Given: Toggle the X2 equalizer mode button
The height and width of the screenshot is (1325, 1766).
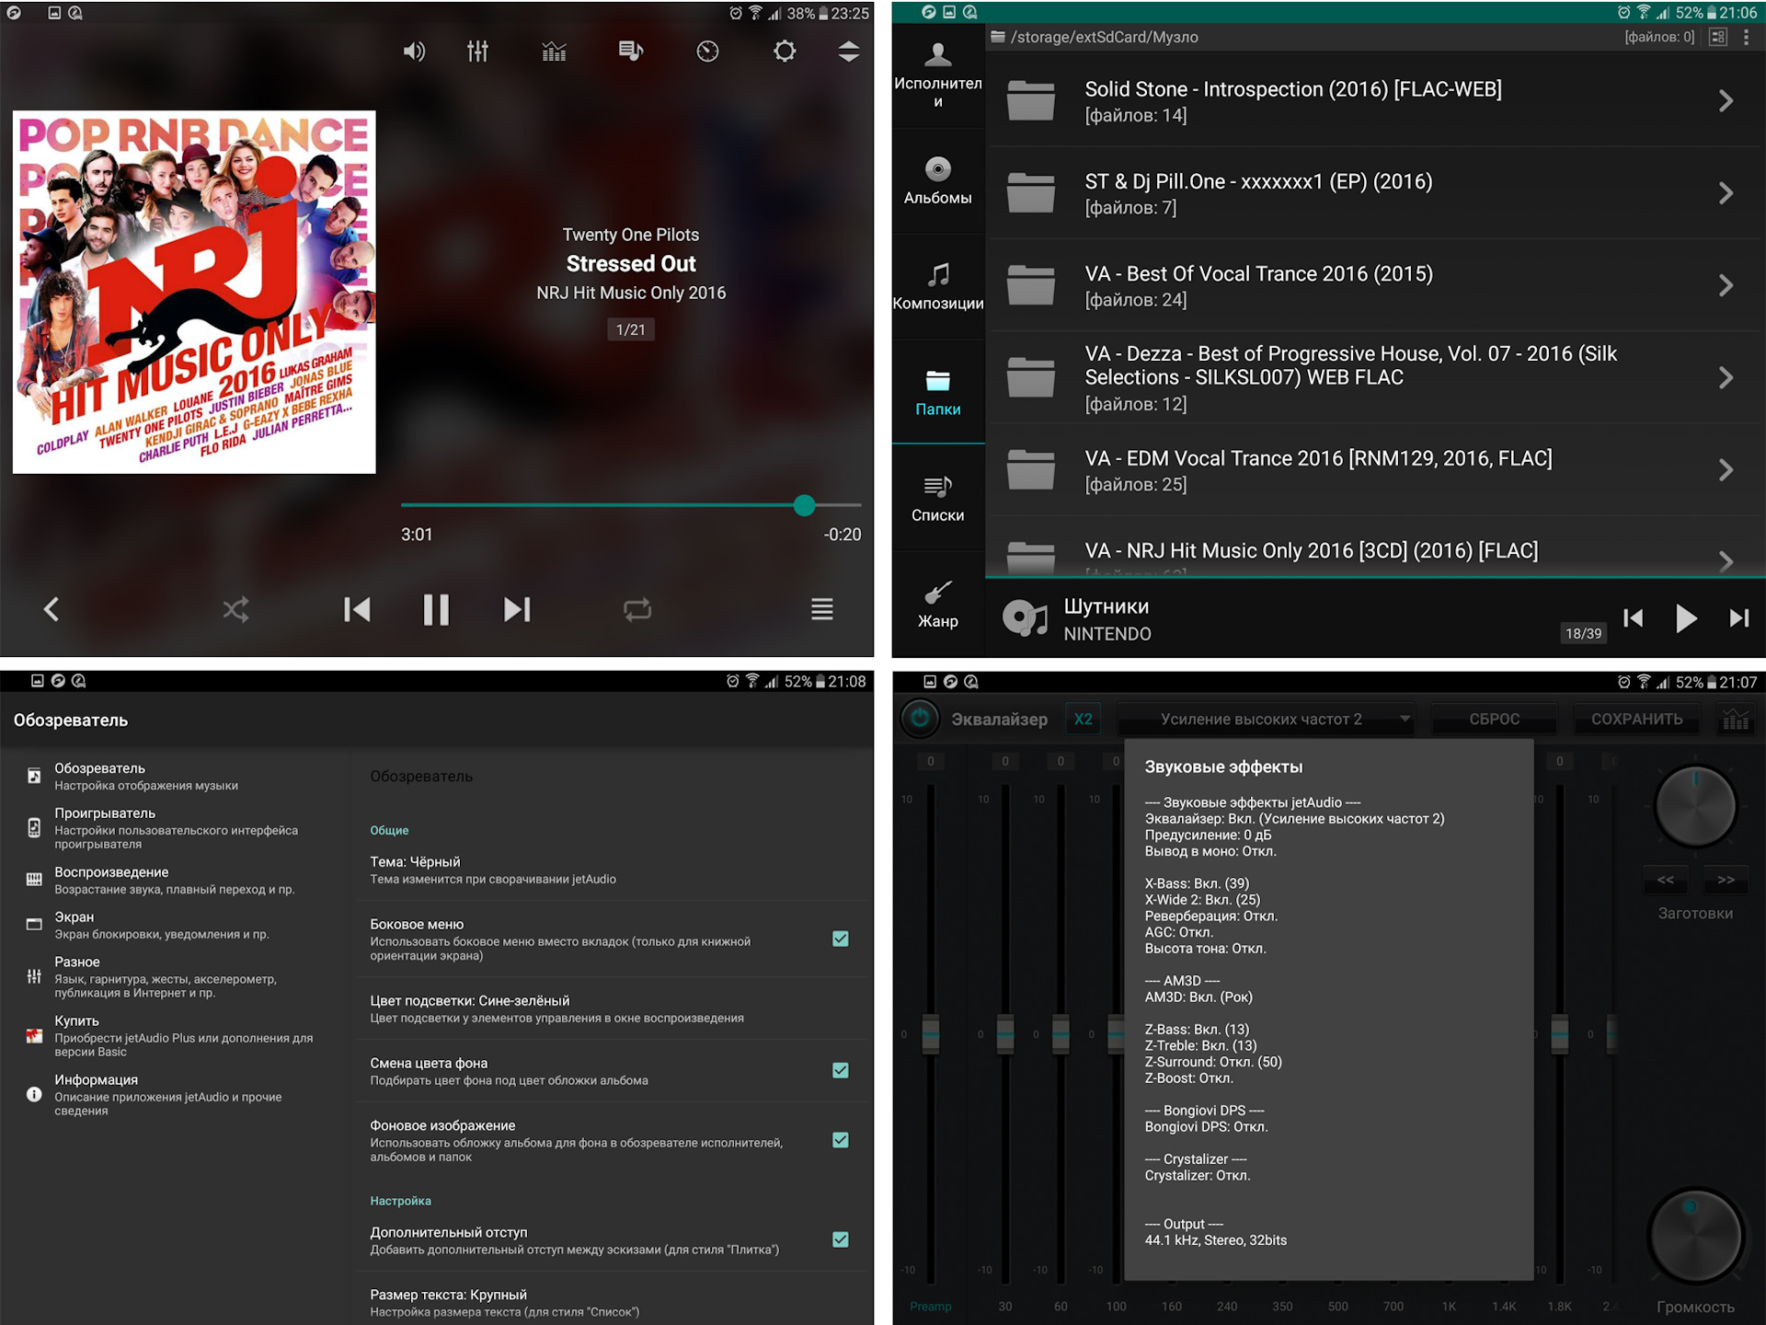Looking at the screenshot, I should pyautogui.click(x=1084, y=719).
